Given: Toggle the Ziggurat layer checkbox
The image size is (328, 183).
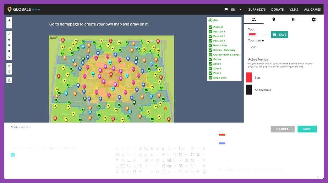Looking at the screenshot, I should (211, 27).
